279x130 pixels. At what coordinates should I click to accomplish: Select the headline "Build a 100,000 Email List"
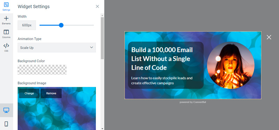[x=162, y=59]
